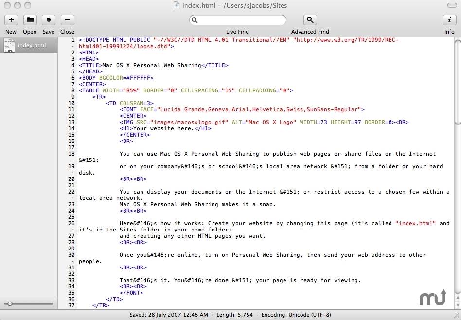Click the <HEAD> tag on line 3
This screenshot has width=461, height=320.
coord(89,59)
